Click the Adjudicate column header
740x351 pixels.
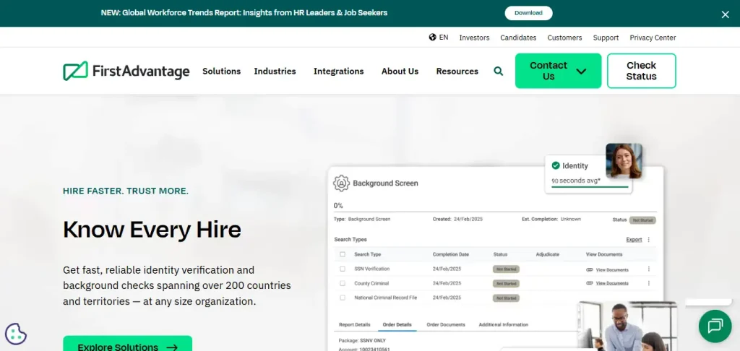pyautogui.click(x=548, y=254)
